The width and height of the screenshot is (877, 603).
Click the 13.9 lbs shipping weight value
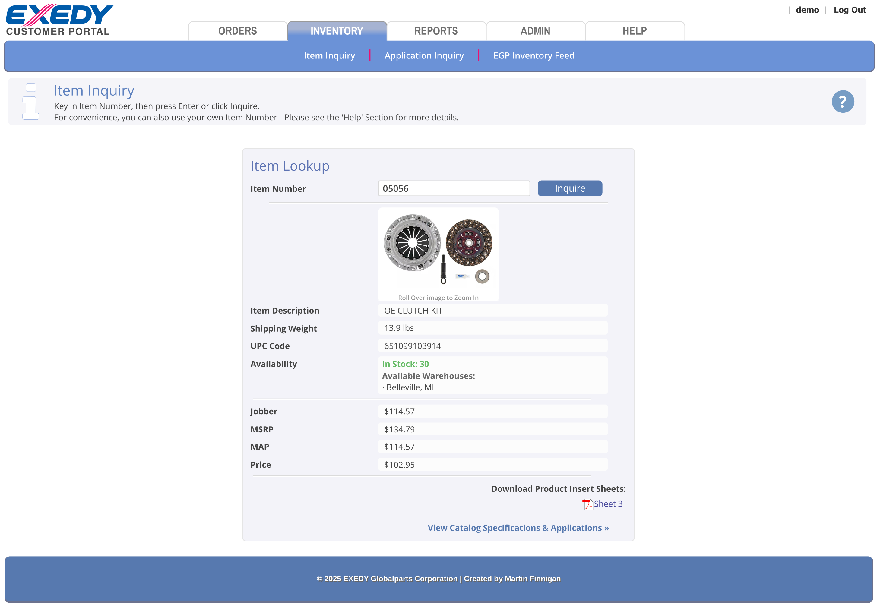pyautogui.click(x=399, y=328)
